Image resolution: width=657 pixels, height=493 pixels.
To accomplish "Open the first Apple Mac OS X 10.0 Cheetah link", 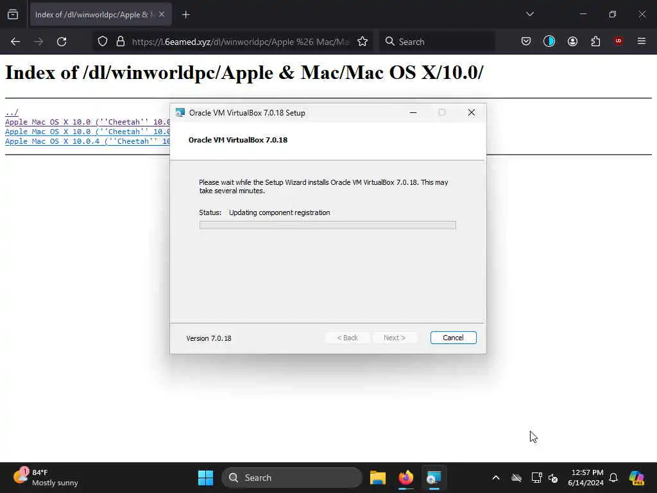I will coord(87,122).
